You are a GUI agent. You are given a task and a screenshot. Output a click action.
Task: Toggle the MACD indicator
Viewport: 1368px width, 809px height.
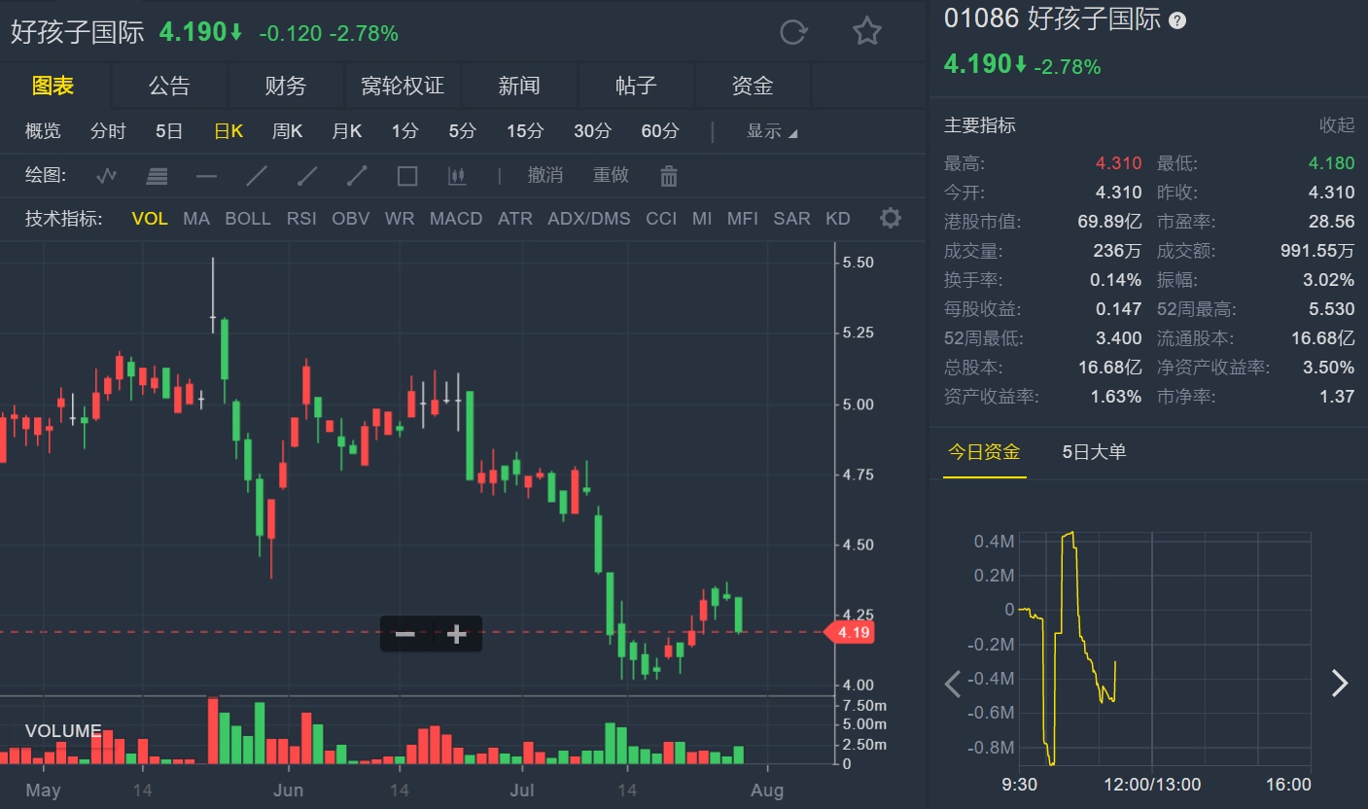tap(456, 219)
